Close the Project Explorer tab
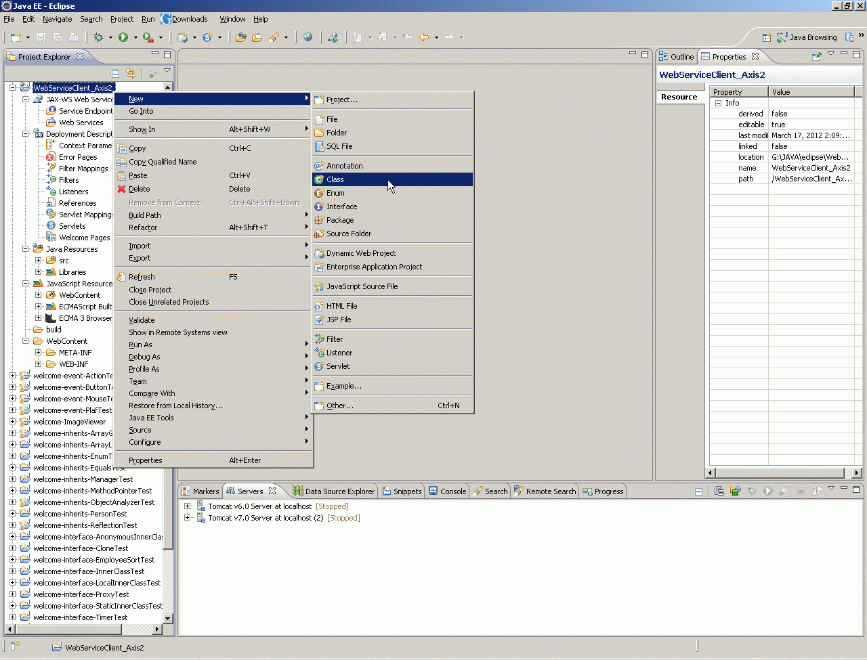This screenshot has width=867, height=660. [x=80, y=56]
